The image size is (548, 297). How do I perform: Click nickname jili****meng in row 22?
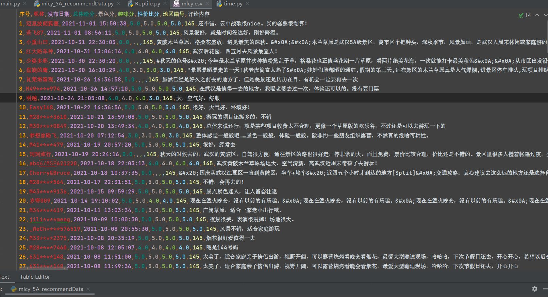(x=50, y=219)
